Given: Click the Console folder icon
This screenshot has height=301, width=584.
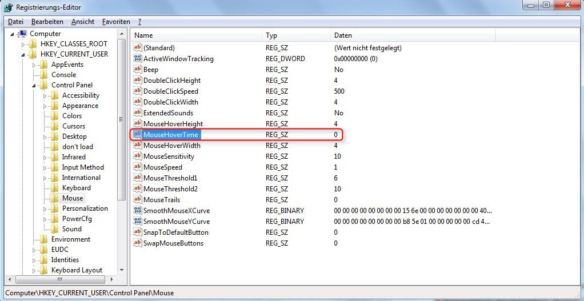Looking at the screenshot, I should 44,75.
